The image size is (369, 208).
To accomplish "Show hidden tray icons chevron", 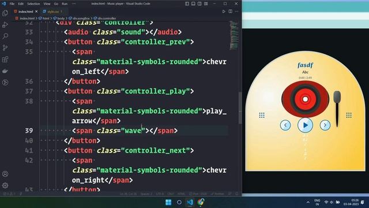I will point(308,202).
